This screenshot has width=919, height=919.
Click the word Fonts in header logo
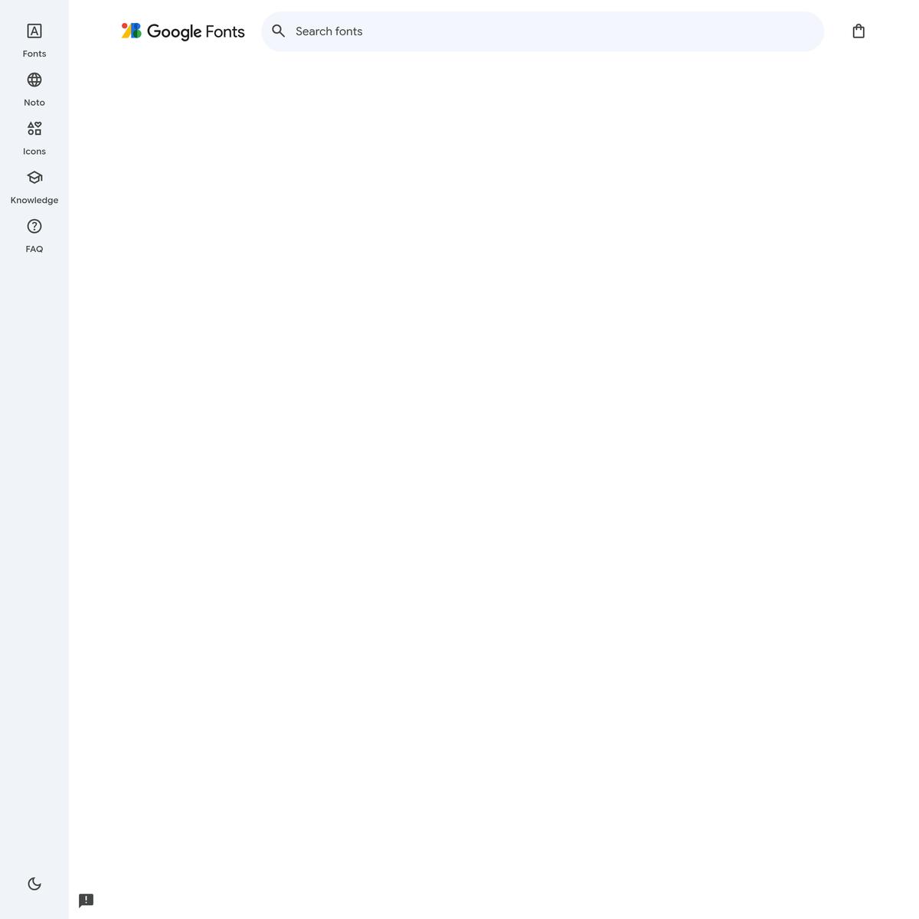pos(225,31)
